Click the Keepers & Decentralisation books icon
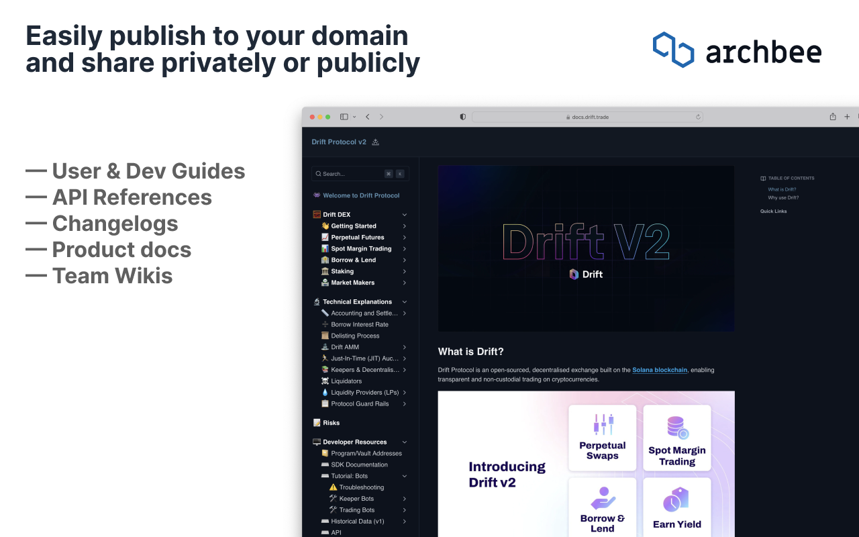This screenshot has height=537, width=859. point(325,370)
